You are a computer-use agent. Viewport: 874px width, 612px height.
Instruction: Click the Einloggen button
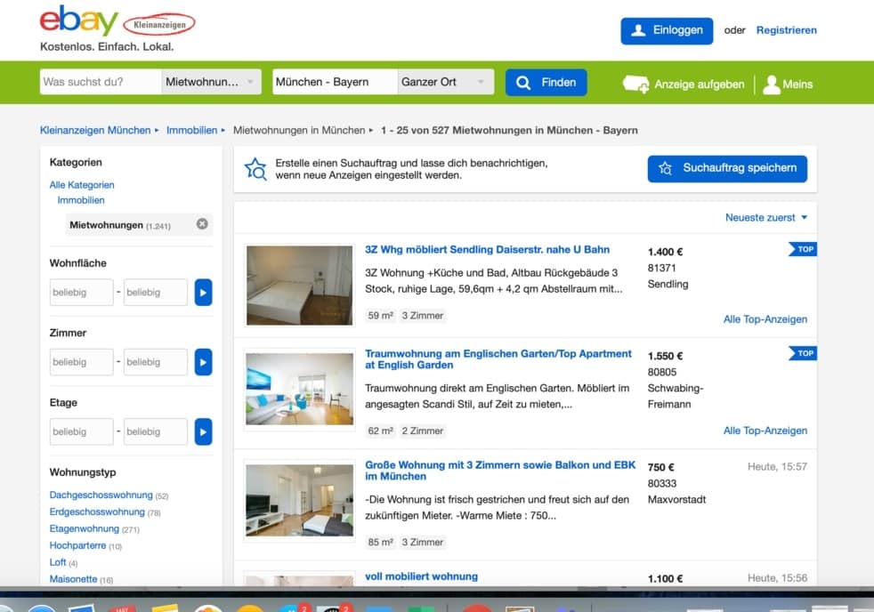coord(667,30)
